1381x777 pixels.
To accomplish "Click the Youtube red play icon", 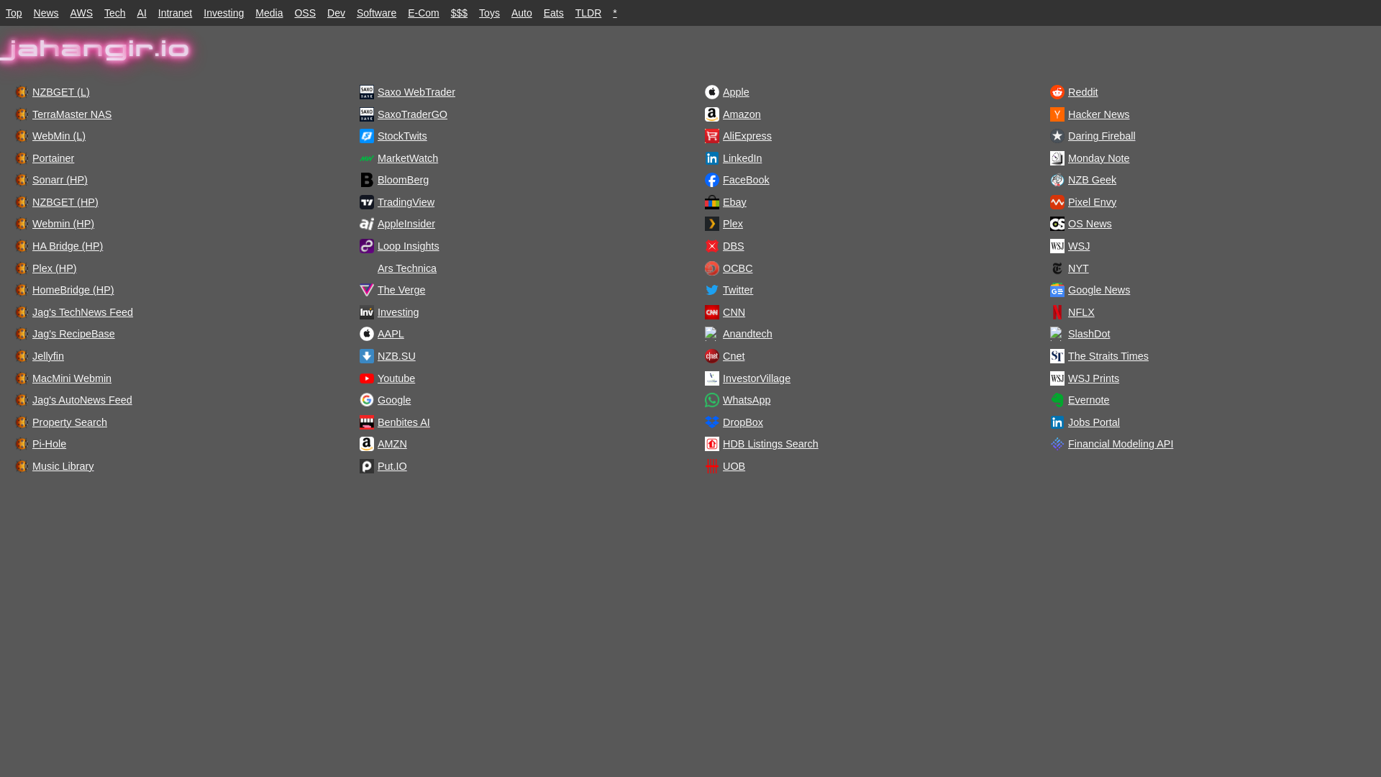I will click(366, 378).
